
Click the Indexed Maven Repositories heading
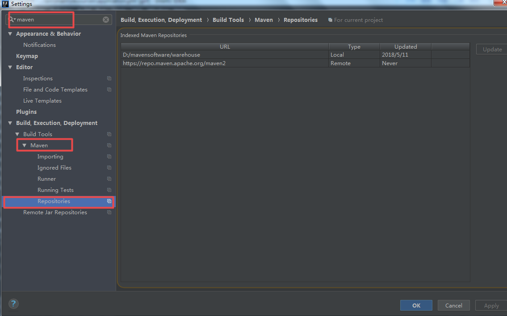coord(154,35)
